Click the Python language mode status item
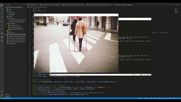This screenshot has width=181, height=102. coord(159,98)
